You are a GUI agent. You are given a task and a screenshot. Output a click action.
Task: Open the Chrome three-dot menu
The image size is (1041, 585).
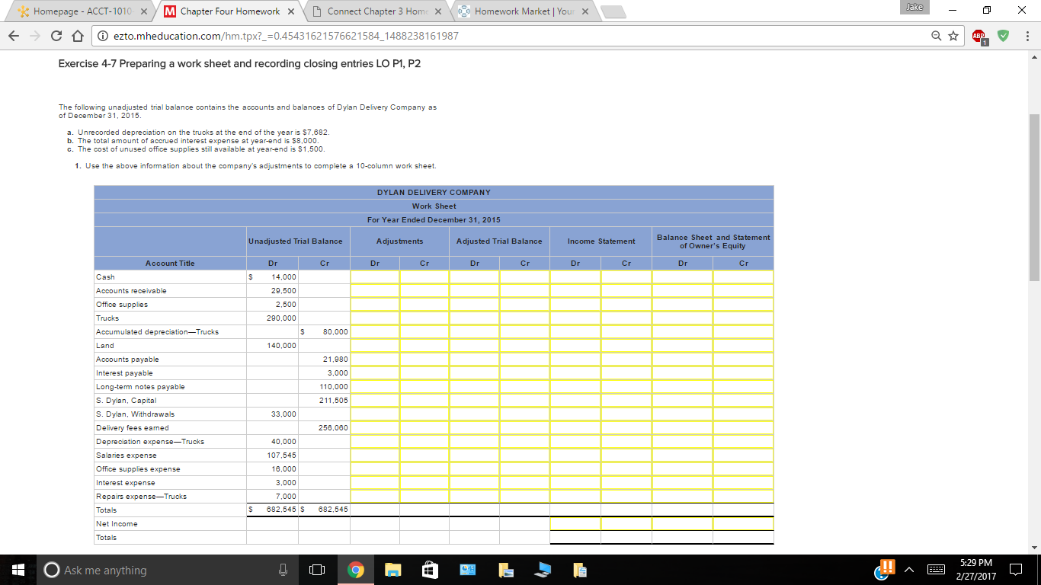point(1027,36)
